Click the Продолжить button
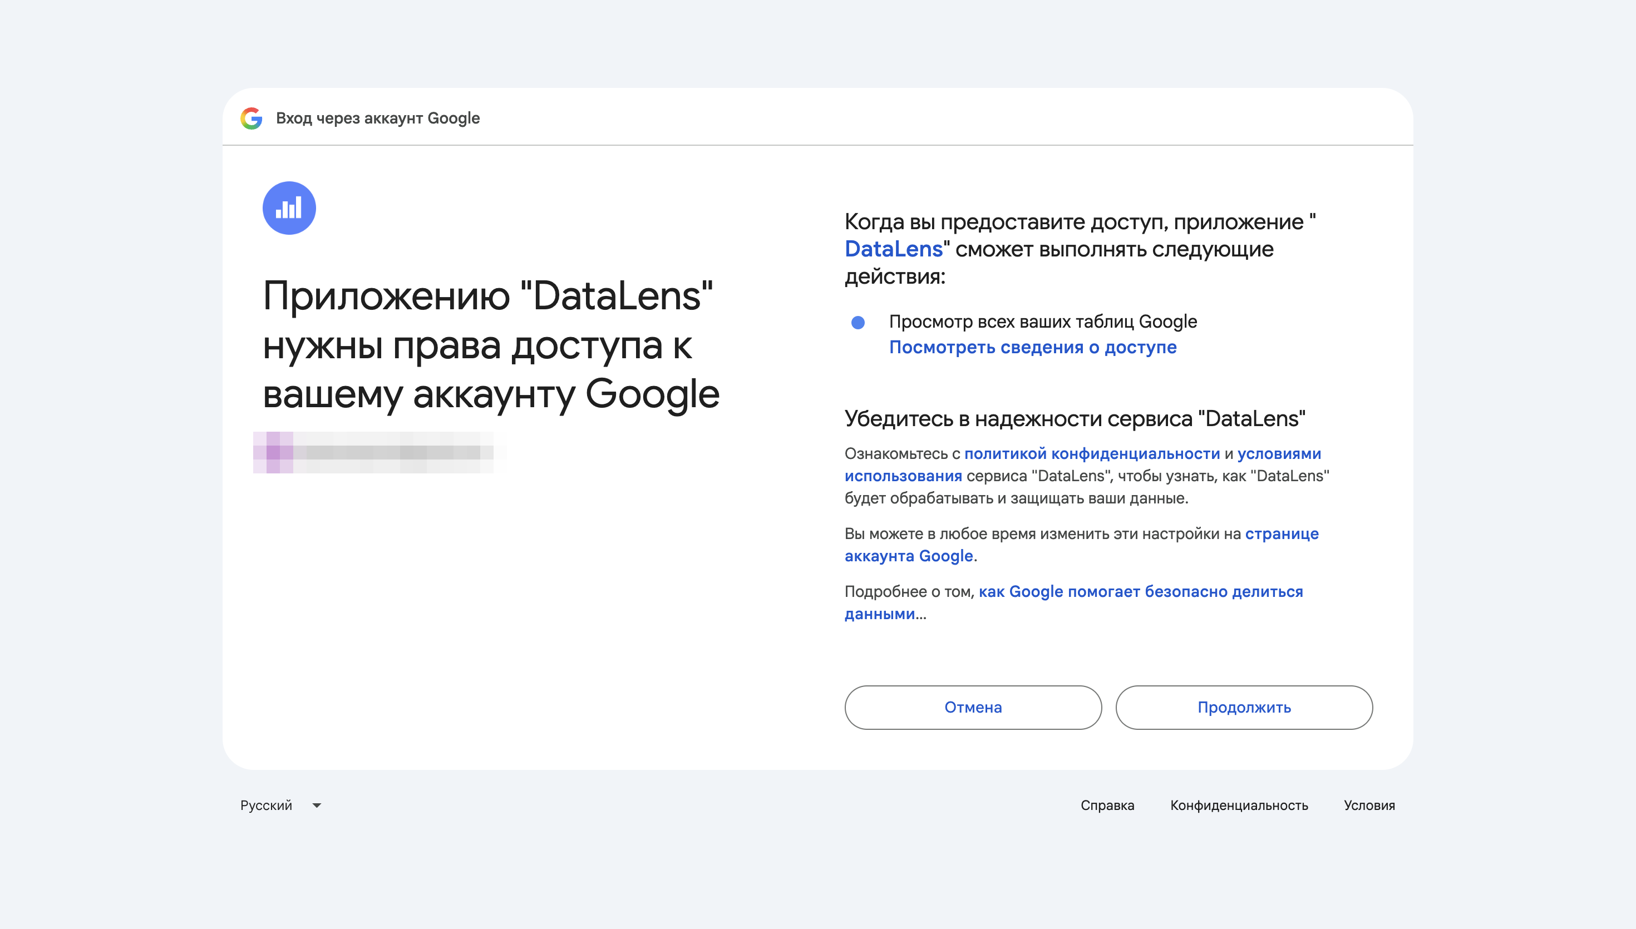Screen dimensions: 1636x929 (x=1244, y=707)
